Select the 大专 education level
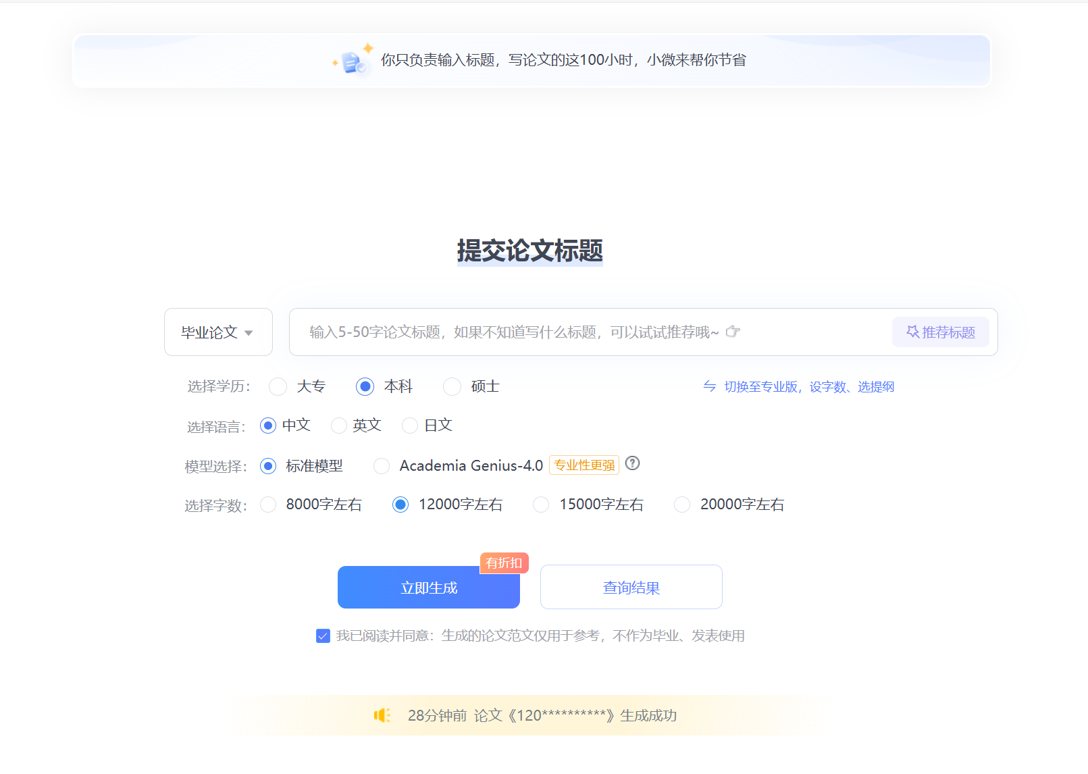Viewport: 1088px width, 774px height. [278, 386]
